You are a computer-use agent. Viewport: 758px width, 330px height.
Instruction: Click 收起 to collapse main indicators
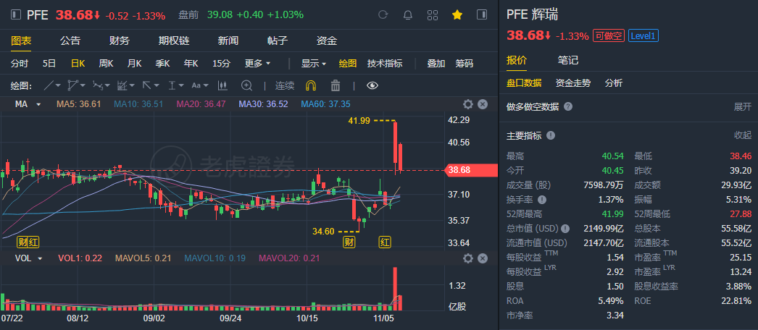(x=743, y=135)
